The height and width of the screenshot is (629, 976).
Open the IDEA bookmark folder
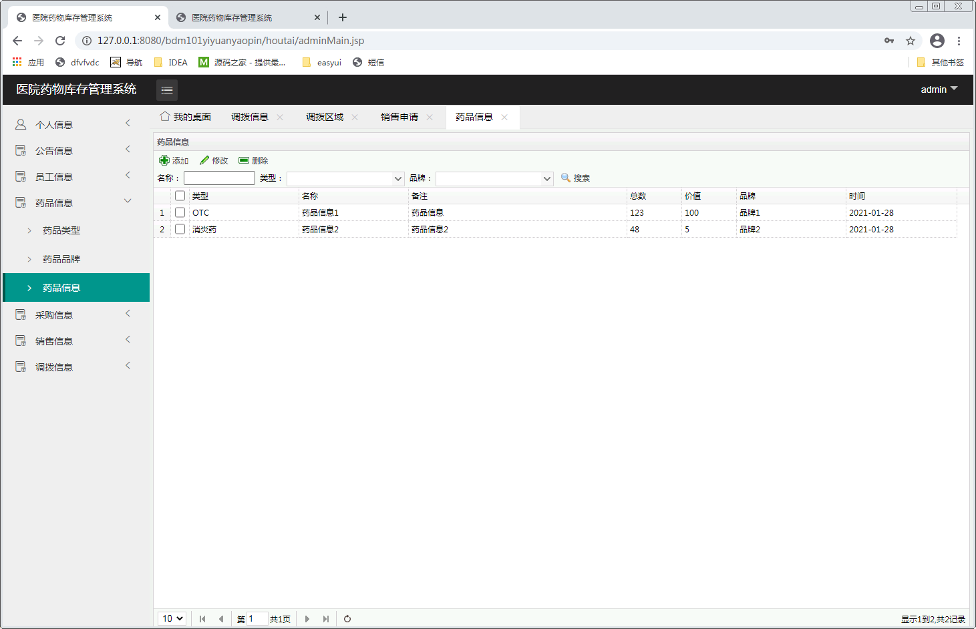click(171, 62)
